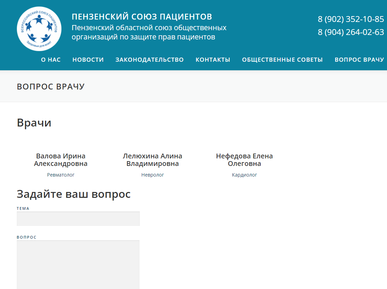Open the О НАС menu item
The image size is (387, 289).
pos(51,60)
